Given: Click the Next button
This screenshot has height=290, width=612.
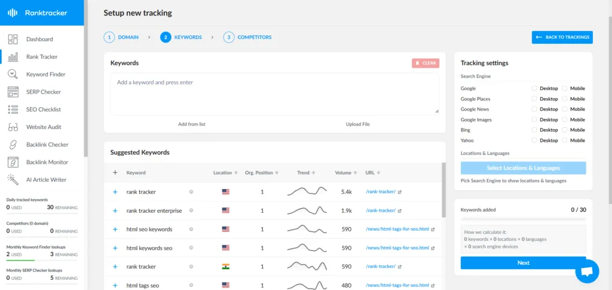Looking at the screenshot, I should point(523,262).
